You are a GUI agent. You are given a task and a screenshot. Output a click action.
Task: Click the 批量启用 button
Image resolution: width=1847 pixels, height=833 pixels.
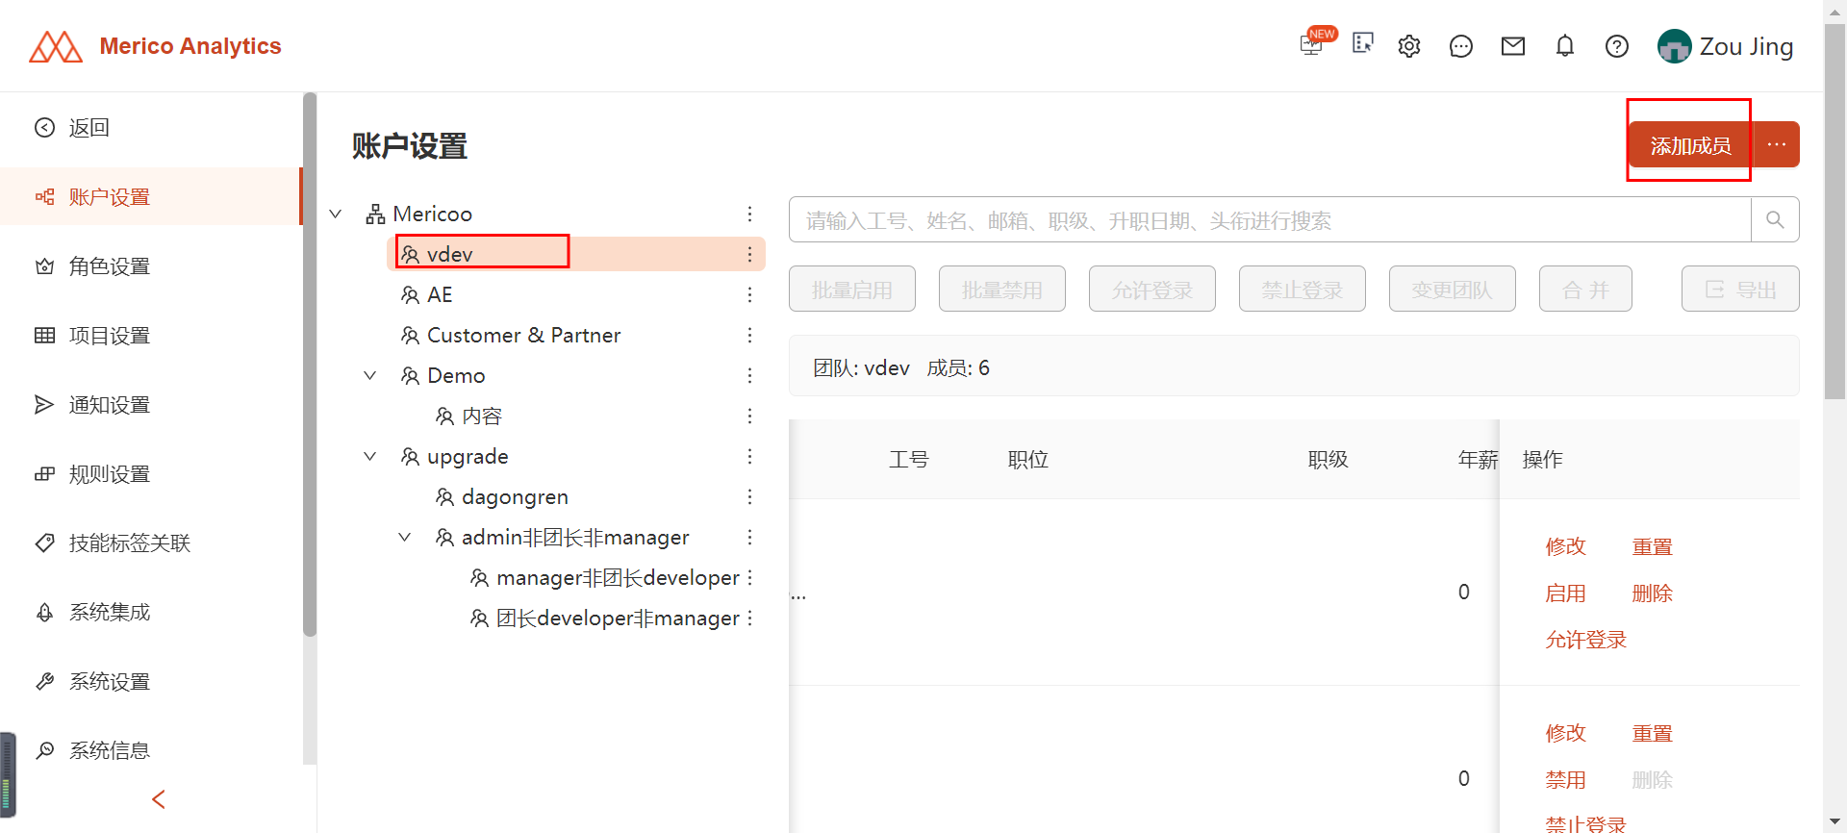tap(852, 289)
